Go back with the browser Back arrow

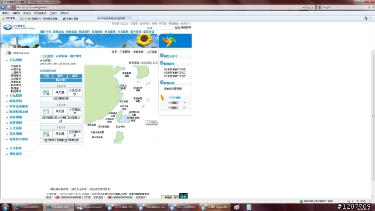click(x=3, y=8)
